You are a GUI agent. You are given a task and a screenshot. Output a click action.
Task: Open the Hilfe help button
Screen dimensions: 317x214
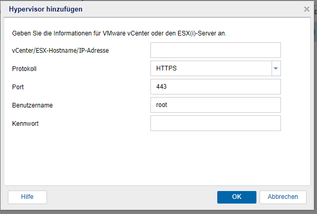pos(27,197)
